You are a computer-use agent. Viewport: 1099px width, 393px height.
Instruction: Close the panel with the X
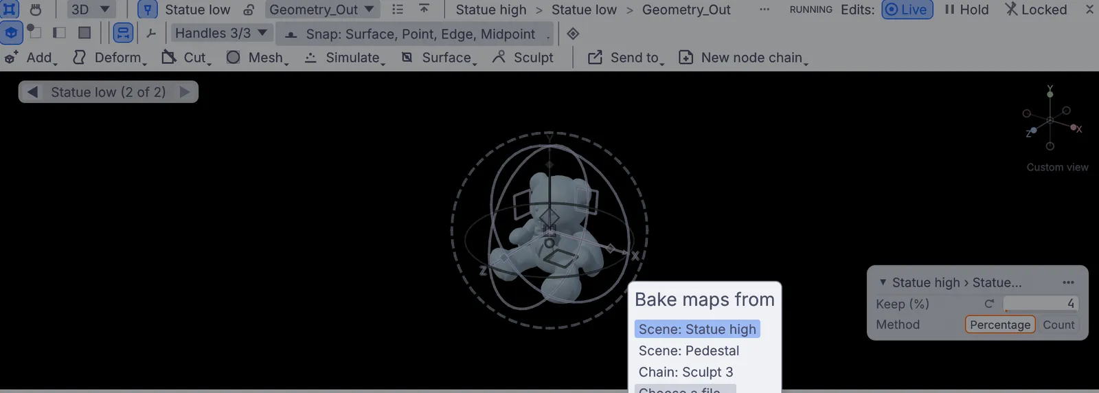pos(1089,10)
